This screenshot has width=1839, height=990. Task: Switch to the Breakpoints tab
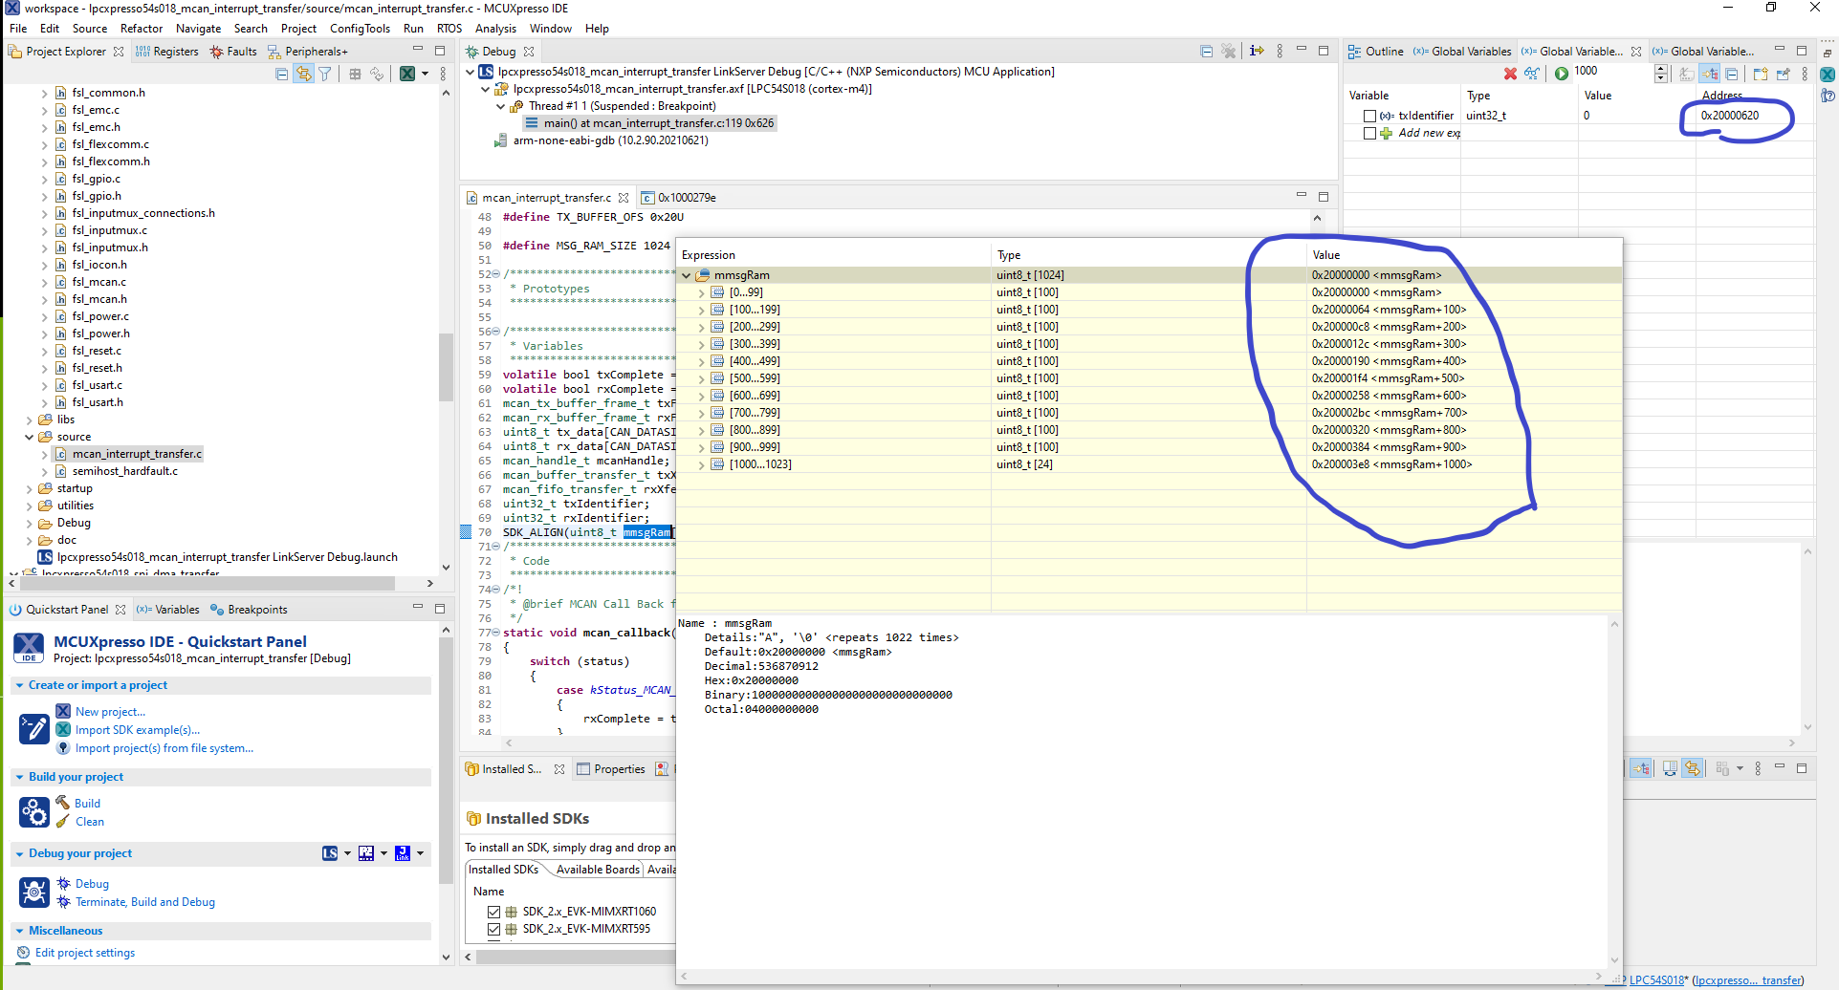point(249,610)
